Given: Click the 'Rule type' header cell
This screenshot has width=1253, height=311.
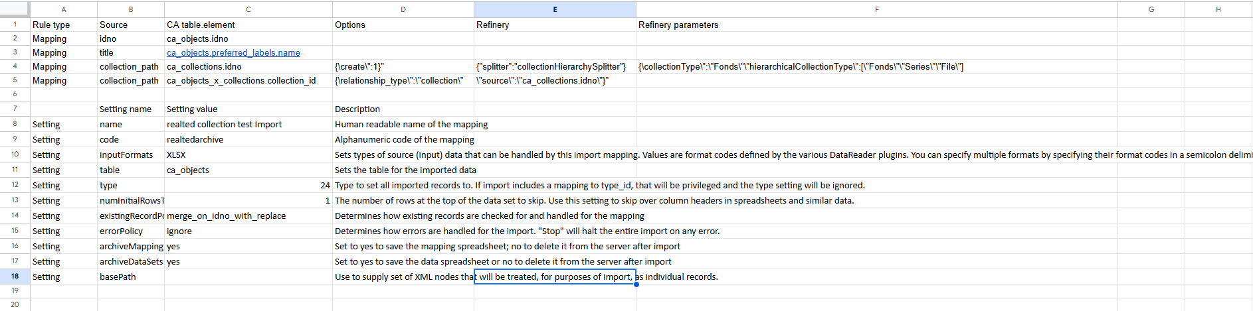Looking at the screenshot, I should (x=64, y=25).
